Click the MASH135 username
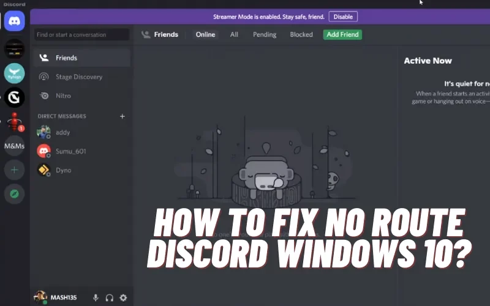The image size is (490, 306). point(64,297)
